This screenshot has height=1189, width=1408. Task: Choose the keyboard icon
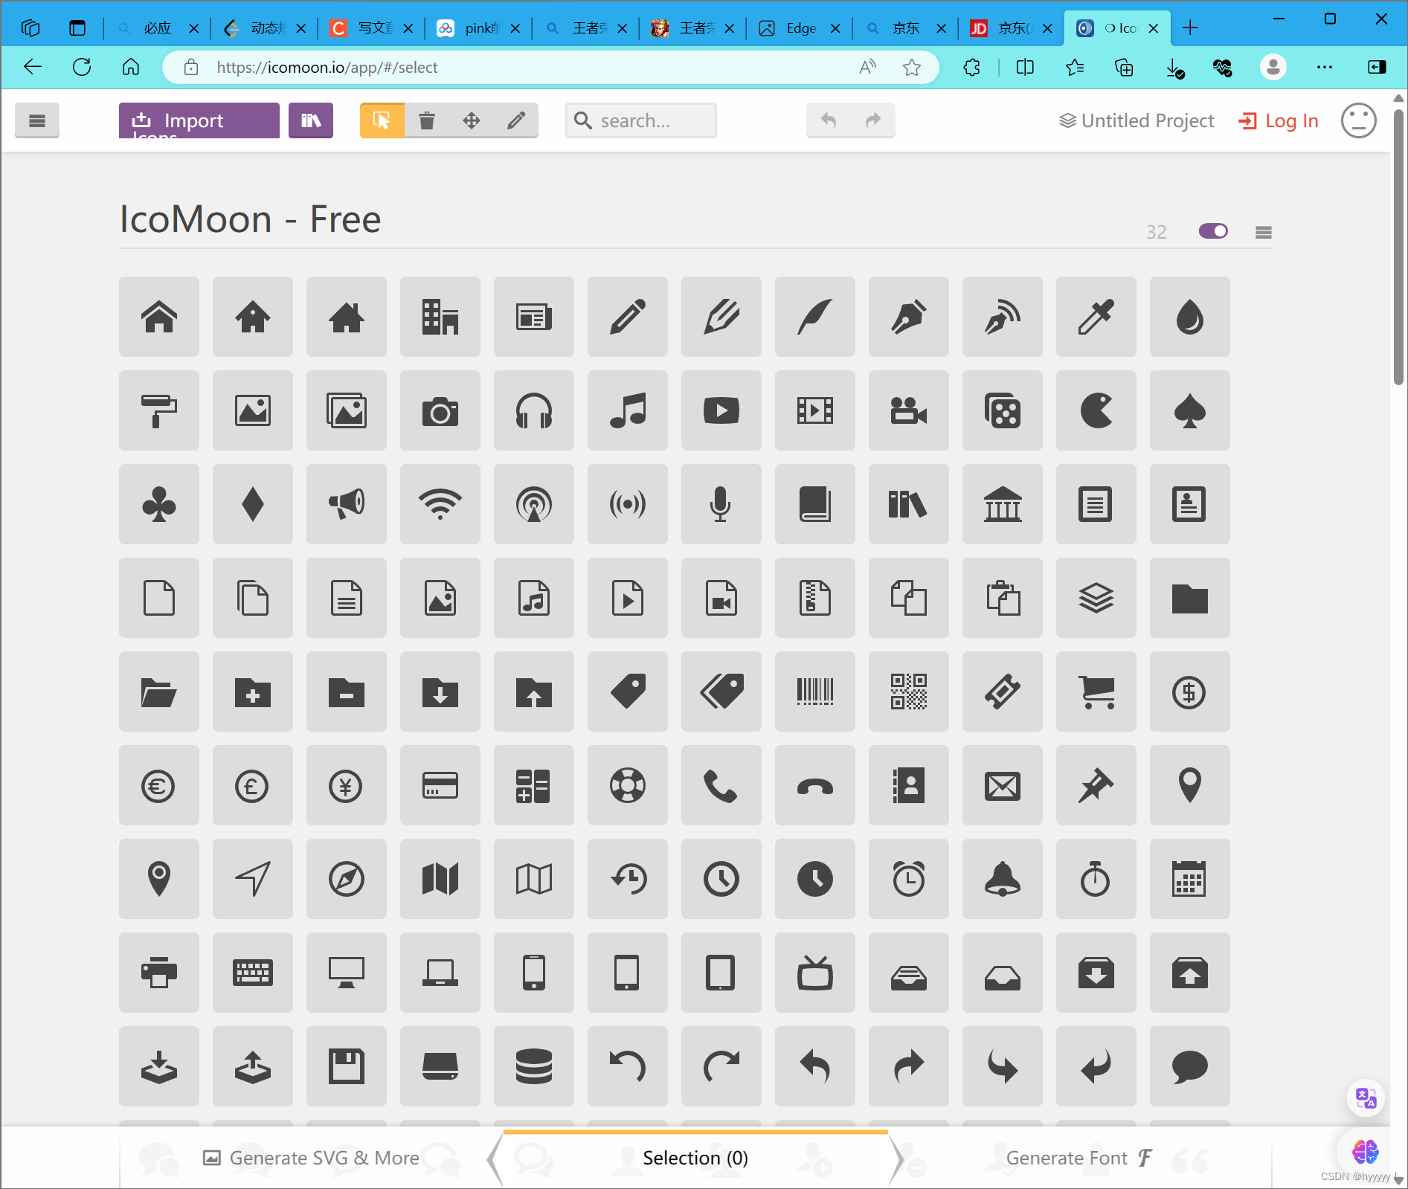253,973
